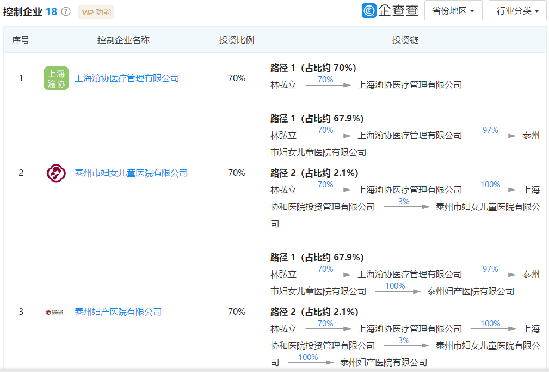The height and width of the screenshot is (372, 549).
Task: Click 林弘立 in row 1 investment chain
Action: (x=283, y=85)
